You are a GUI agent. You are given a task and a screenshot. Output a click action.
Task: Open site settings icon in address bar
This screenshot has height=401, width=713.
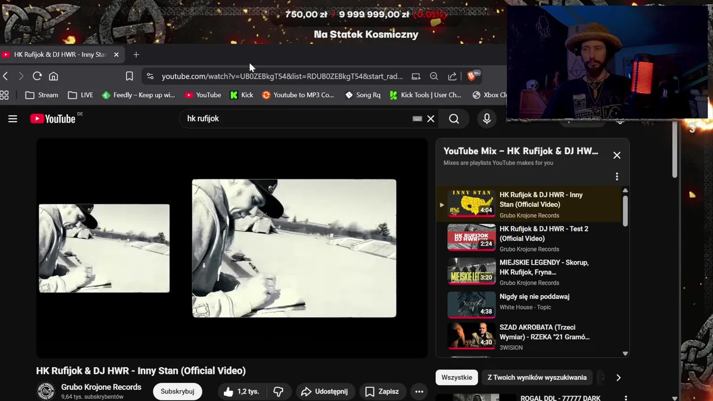point(150,76)
